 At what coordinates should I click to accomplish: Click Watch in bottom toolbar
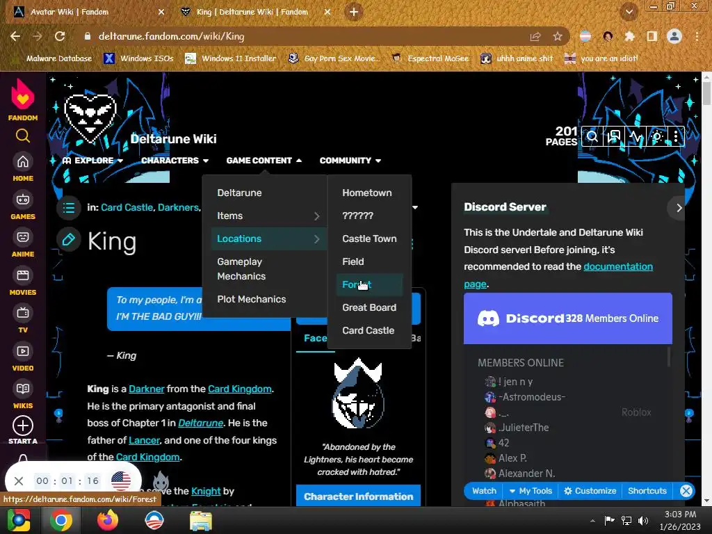[x=484, y=491]
